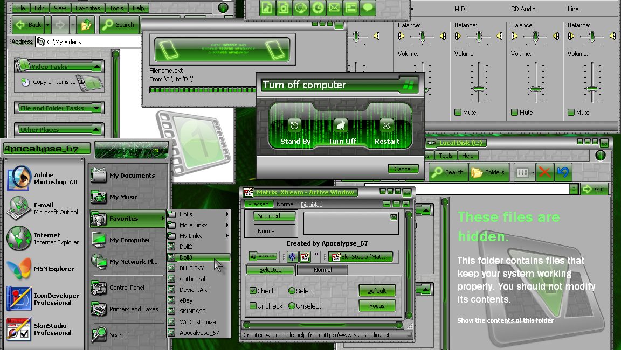Click the Up folder icon in the My Videos toolbar

tap(85, 25)
